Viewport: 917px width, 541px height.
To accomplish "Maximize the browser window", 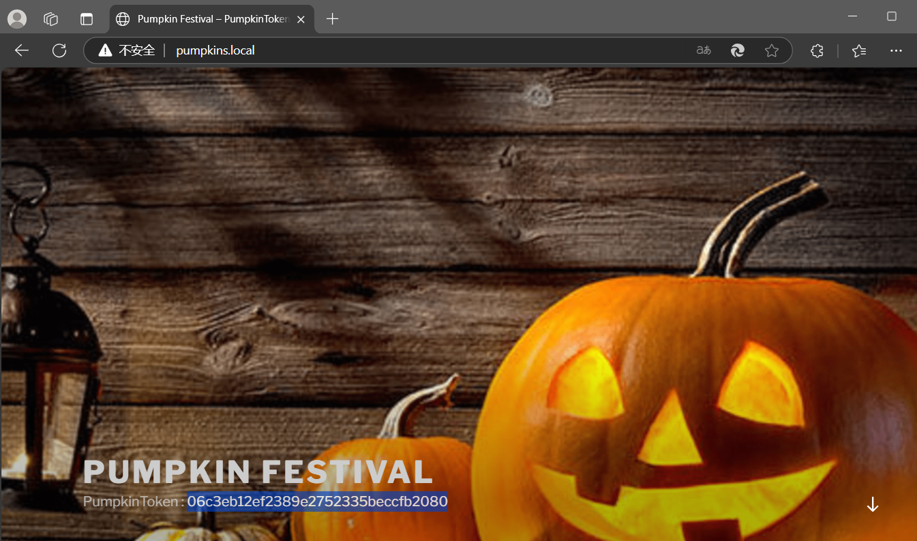I will [891, 16].
